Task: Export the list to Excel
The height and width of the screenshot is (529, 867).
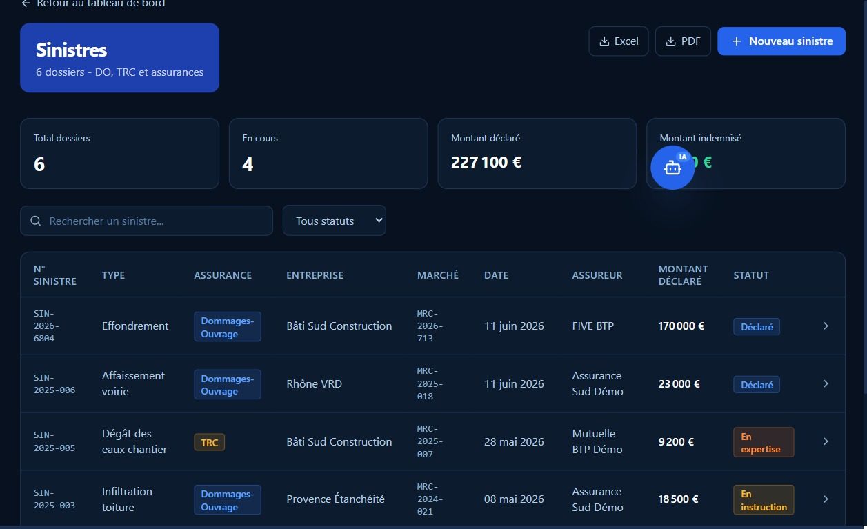Action: pos(619,41)
